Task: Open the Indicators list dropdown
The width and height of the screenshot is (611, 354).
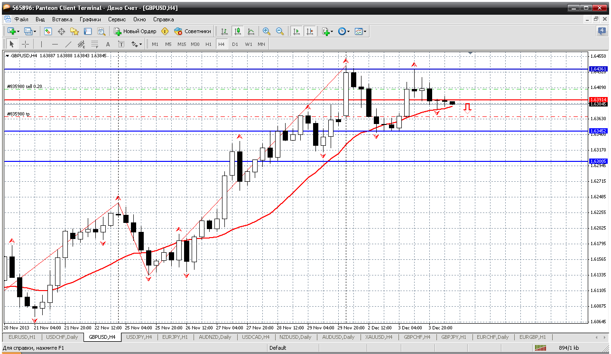Action: 327,31
